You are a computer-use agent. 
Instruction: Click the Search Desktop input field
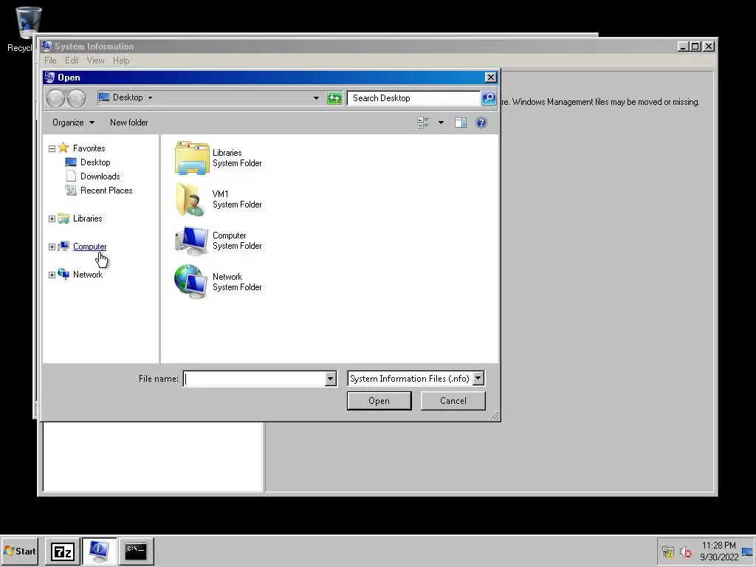click(x=413, y=98)
